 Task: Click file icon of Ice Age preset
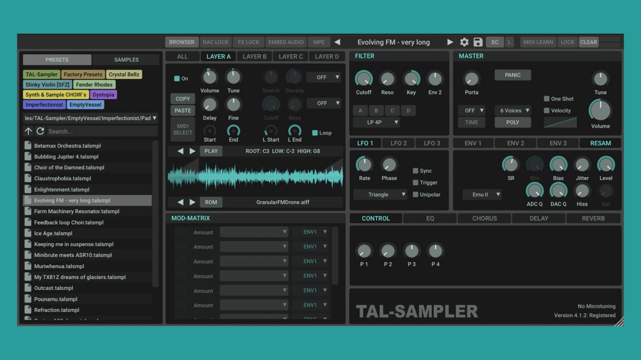28,233
